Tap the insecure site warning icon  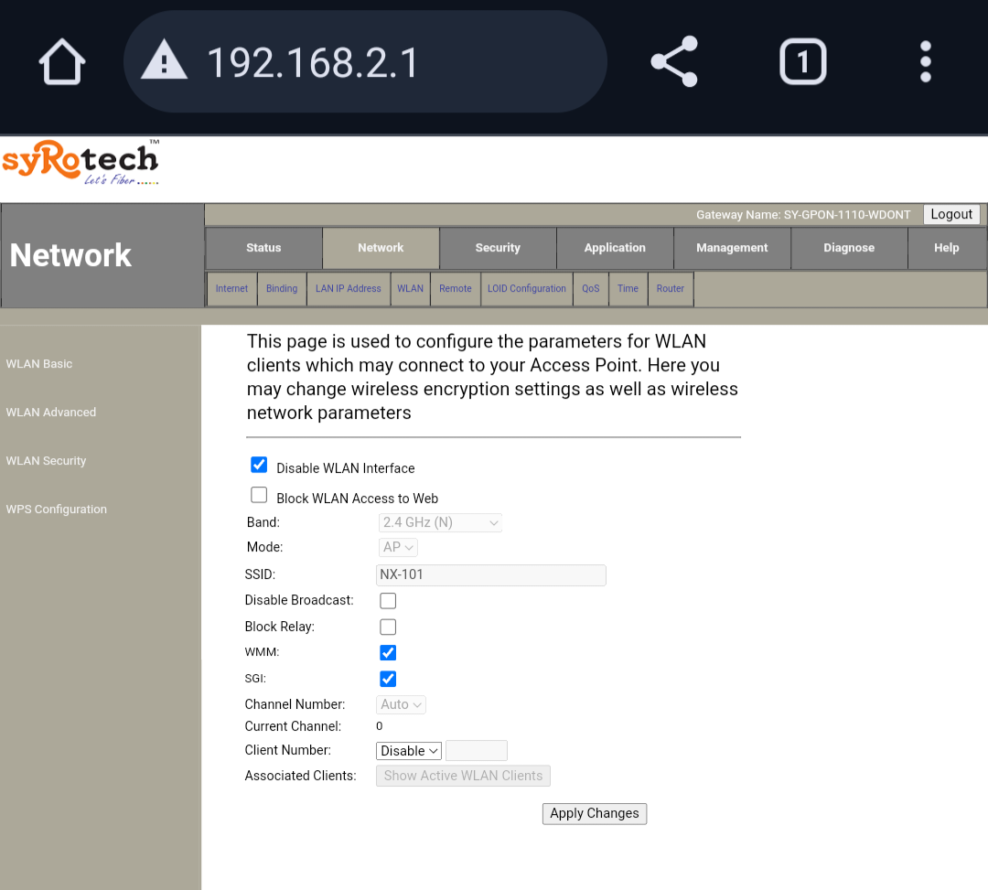[165, 62]
